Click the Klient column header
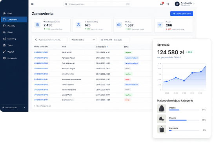This screenshot has width=215, height=144. pos(64,47)
